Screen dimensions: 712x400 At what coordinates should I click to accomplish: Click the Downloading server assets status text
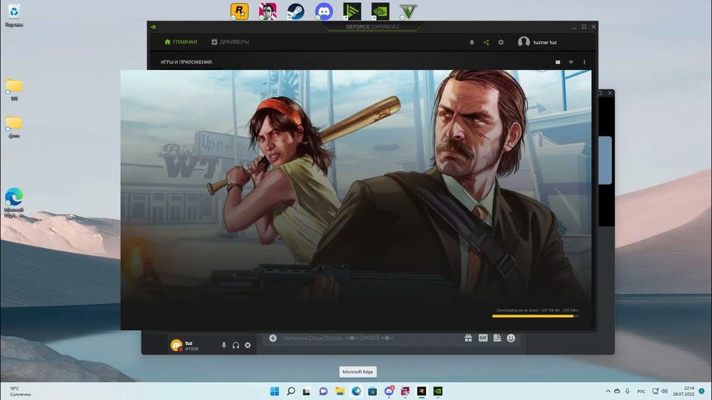point(537,310)
